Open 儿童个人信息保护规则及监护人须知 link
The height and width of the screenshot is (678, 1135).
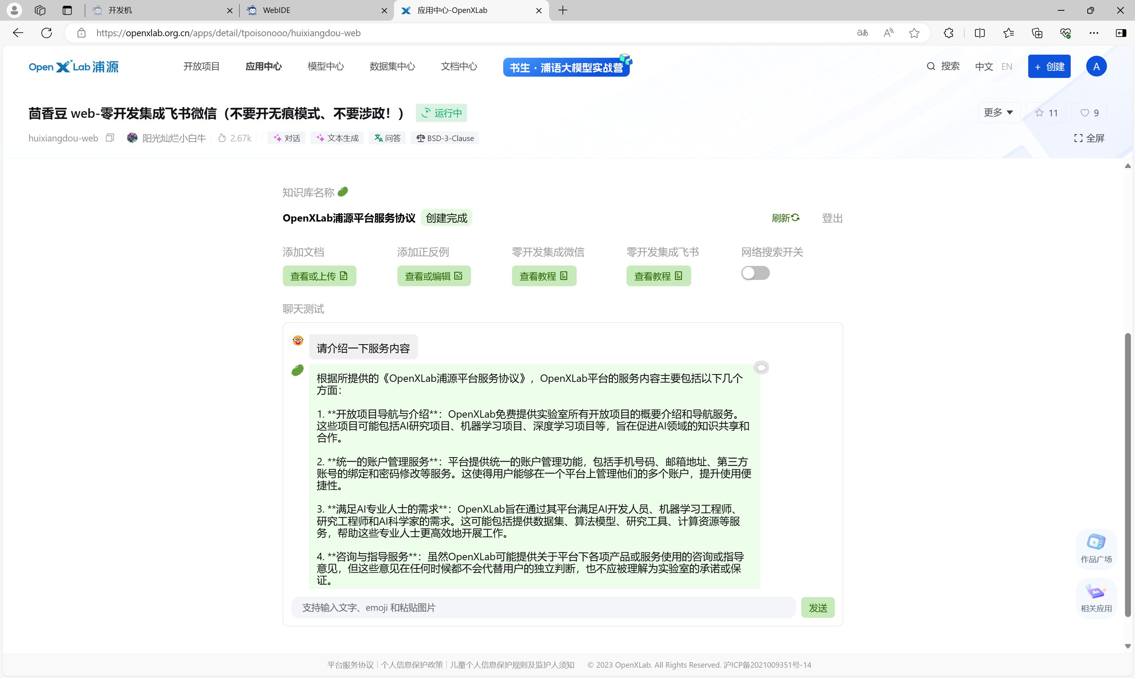tap(512, 665)
